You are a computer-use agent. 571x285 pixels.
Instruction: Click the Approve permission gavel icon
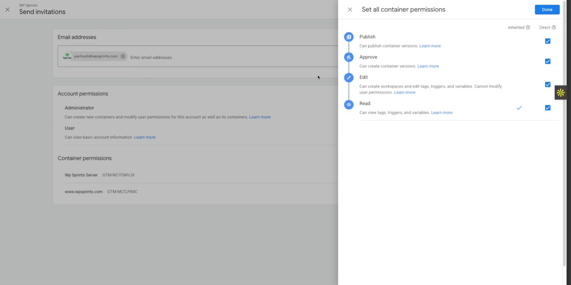click(349, 57)
